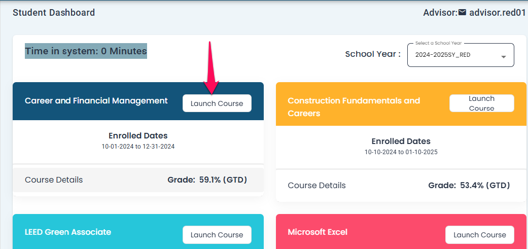Click the advisor mail envelope icon

pos(462,13)
